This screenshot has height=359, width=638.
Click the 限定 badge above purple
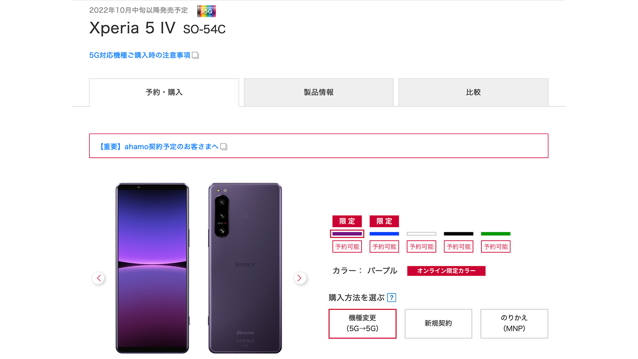click(x=347, y=221)
